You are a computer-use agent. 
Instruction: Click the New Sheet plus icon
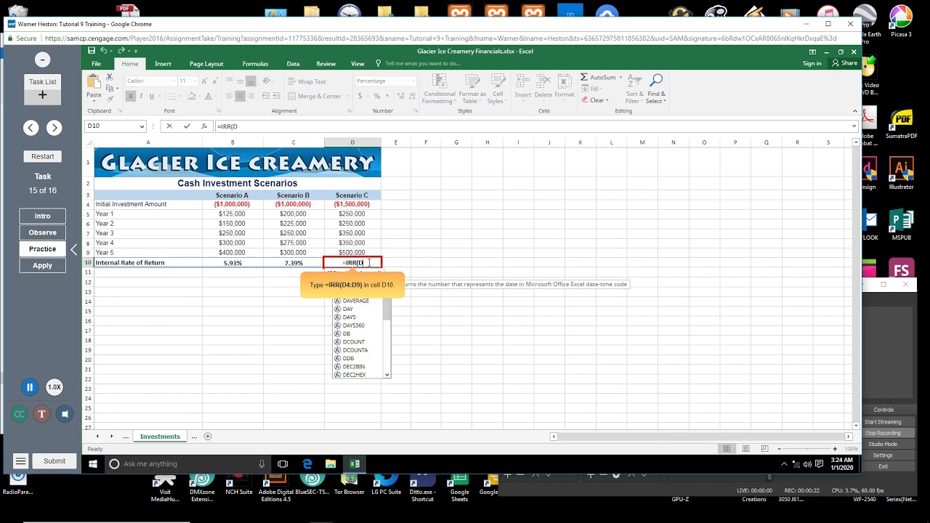(208, 437)
